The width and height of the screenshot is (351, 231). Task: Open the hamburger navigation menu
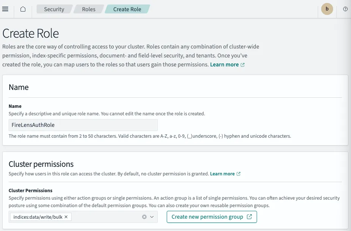[x=5, y=9]
